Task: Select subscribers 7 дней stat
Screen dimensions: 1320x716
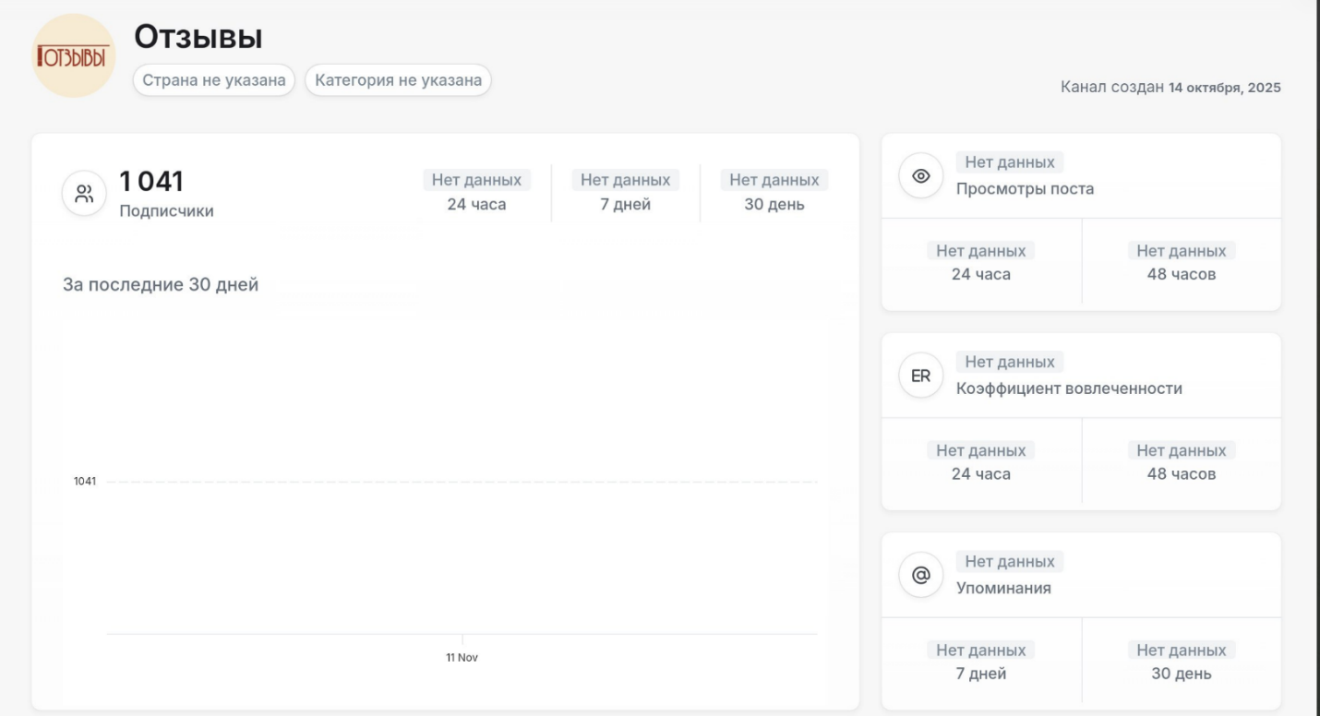Action: [x=625, y=192]
